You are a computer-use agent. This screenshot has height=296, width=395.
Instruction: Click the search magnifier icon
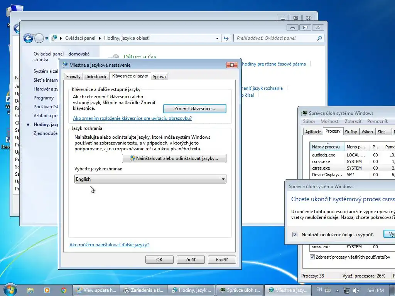point(319,38)
